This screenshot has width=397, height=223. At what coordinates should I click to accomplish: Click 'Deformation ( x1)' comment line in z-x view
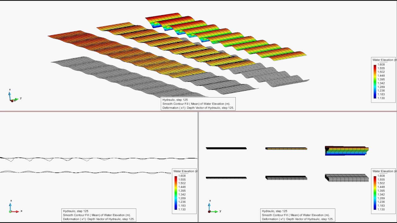[x=99, y=219]
